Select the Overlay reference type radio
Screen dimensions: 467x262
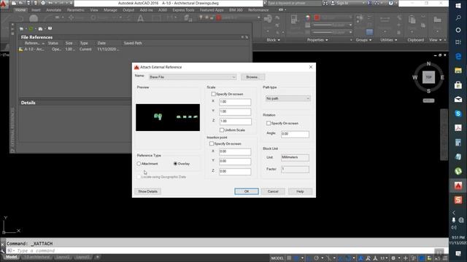pos(175,164)
